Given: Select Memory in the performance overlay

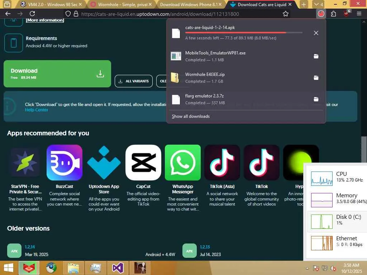Looking at the screenshot, I should 337,200.
